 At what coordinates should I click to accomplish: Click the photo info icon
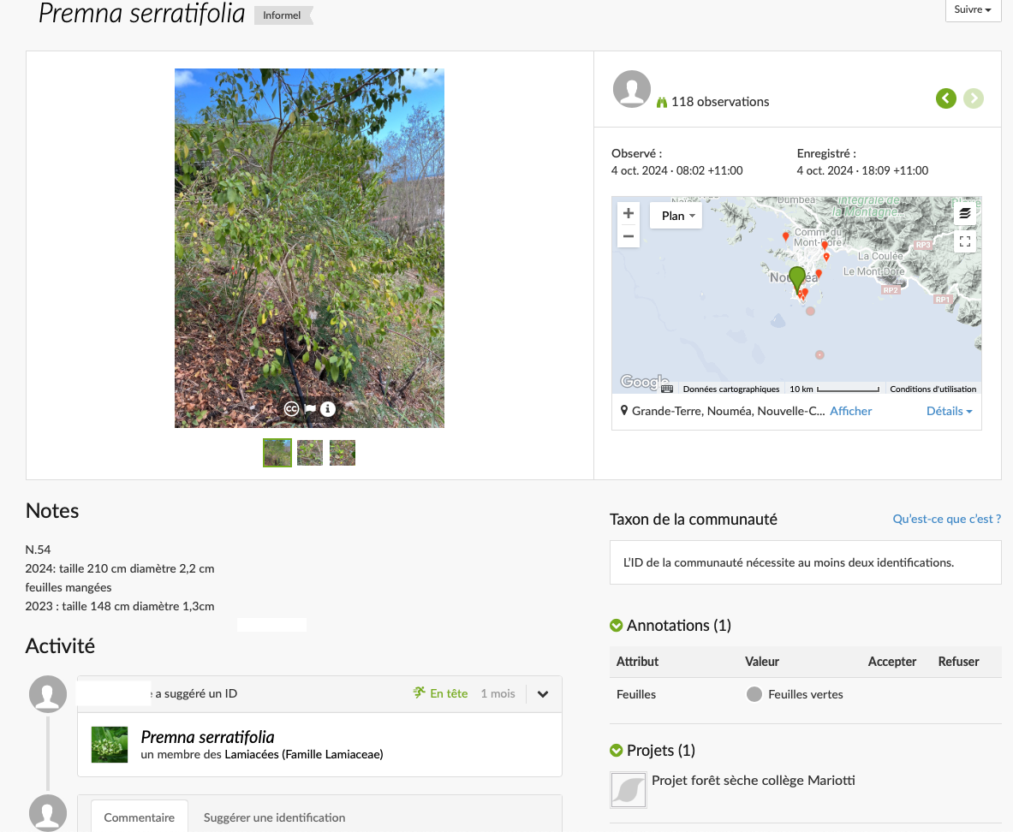[327, 409]
